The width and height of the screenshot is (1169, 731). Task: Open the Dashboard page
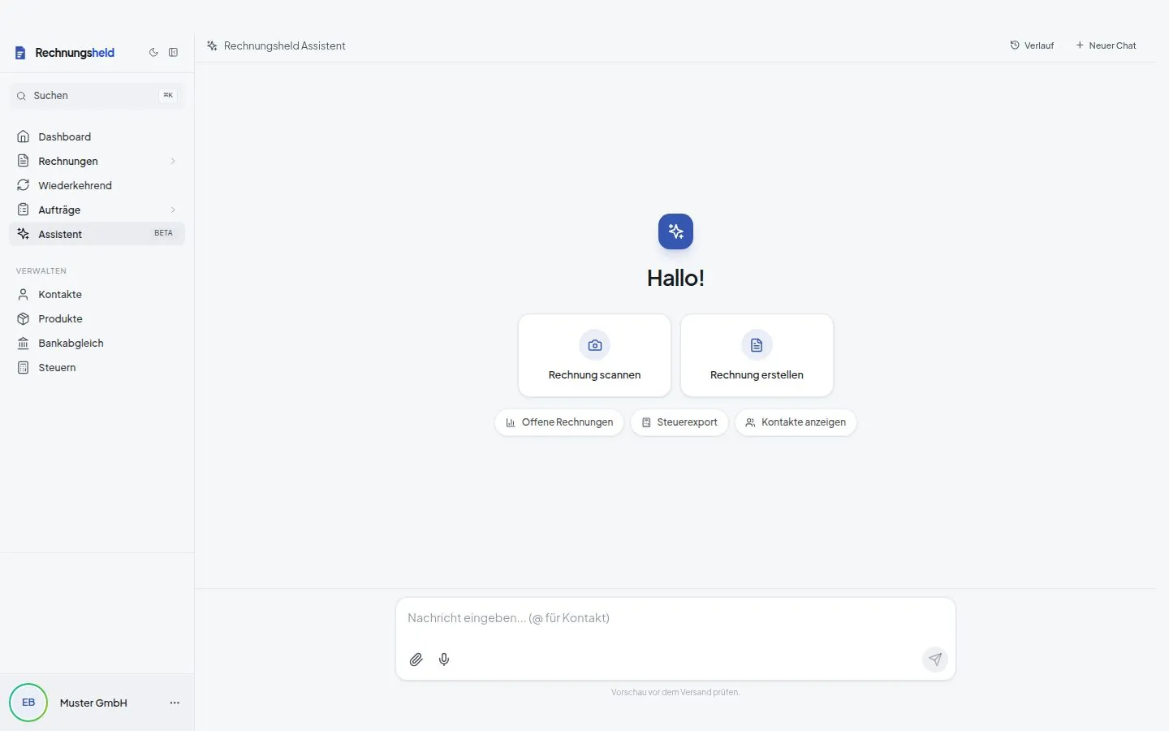97,136
